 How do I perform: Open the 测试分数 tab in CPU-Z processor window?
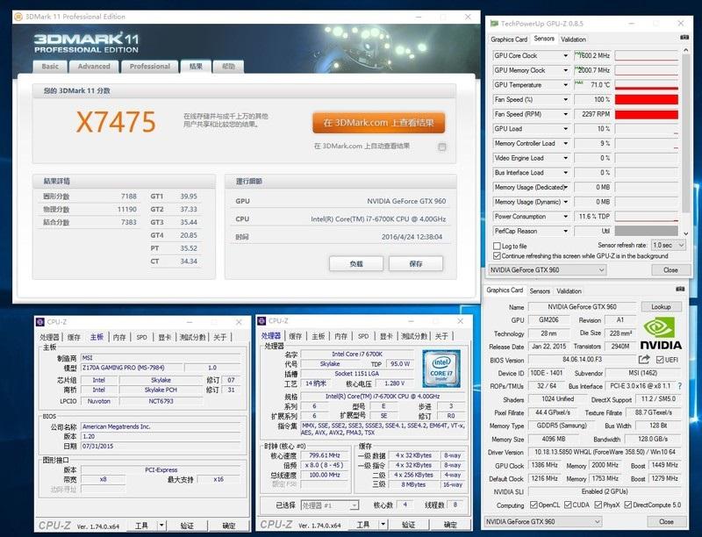(x=414, y=336)
